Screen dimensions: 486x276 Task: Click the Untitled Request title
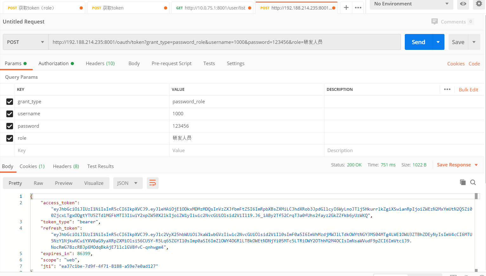(23, 22)
